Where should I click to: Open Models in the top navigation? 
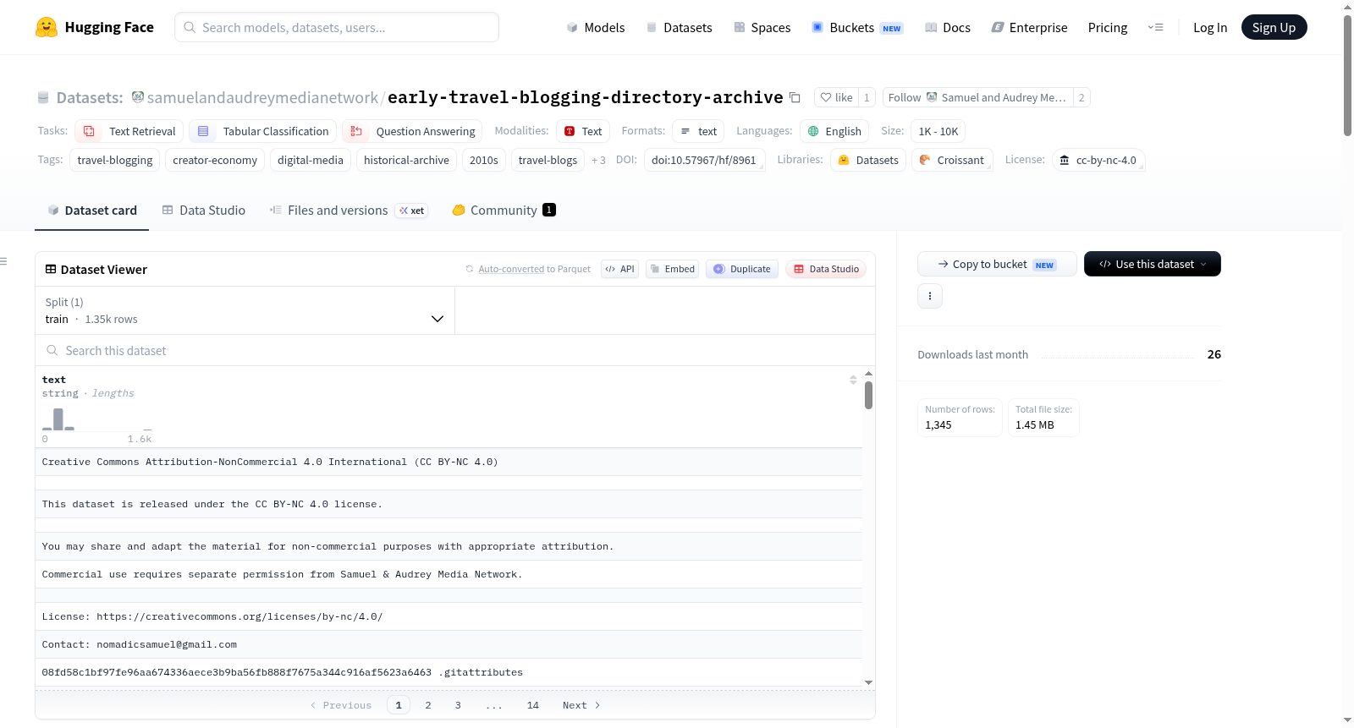pyautogui.click(x=596, y=27)
